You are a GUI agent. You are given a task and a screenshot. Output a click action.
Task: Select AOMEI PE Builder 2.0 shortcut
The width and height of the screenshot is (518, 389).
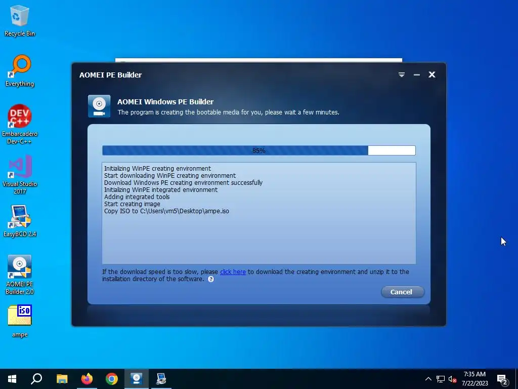tap(20, 275)
